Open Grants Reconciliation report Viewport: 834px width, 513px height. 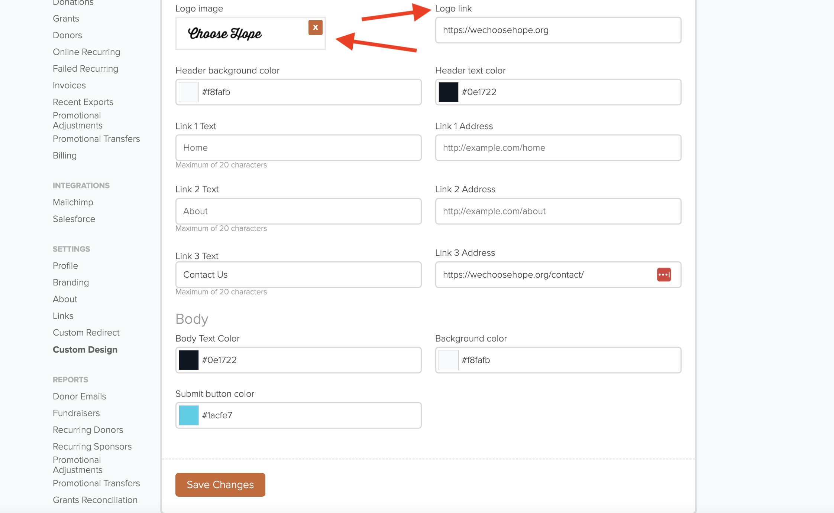pos(95,500)
